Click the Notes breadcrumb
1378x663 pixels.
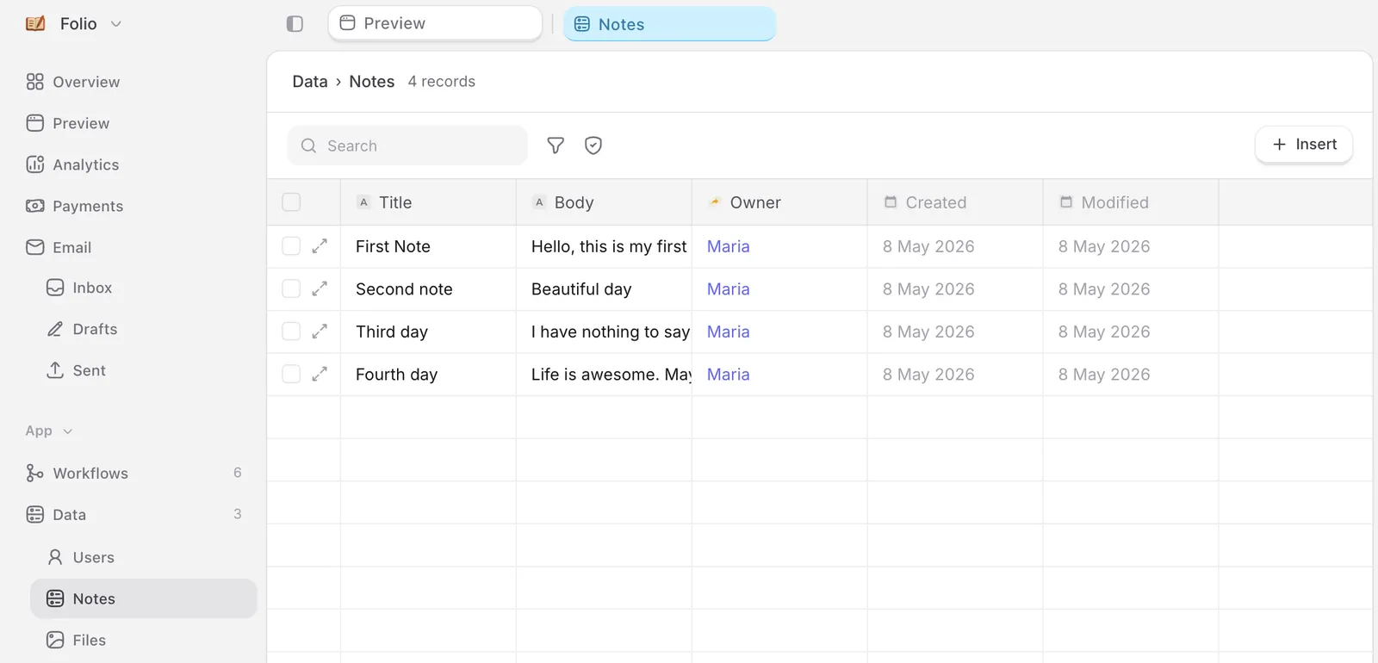click(x=372, y=82)
